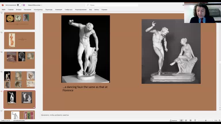Image resolution: width=221 pixels, height=124 pixels.
Task: Switch to the Вставка tab
Action: coord(19,9)
